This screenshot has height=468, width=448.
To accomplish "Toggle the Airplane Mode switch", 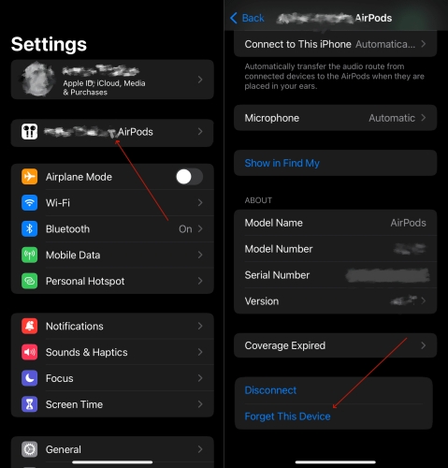I will click(x=190, y=177).
